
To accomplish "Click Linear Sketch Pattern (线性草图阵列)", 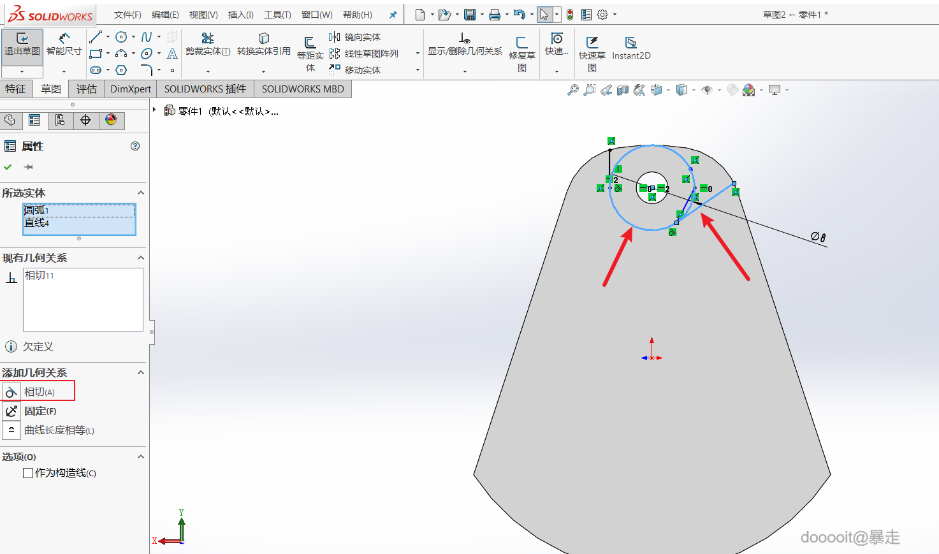I will 364,54.
